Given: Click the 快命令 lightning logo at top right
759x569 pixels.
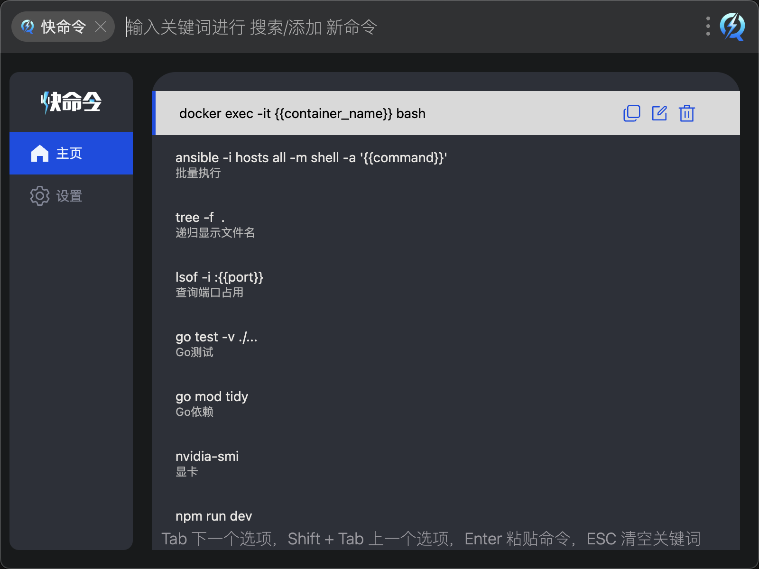Looking at the screenshot, I should pos(732,27).
